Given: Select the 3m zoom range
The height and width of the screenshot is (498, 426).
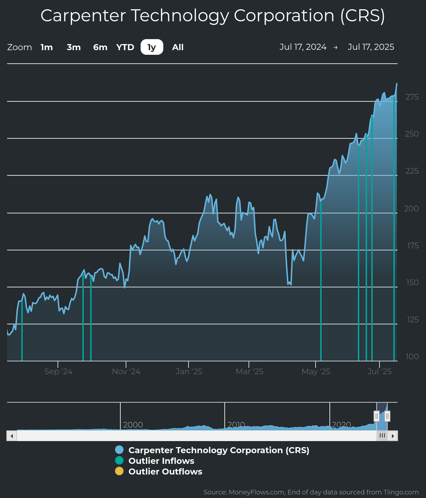Looking at the screenshot, I should (x=74, y=47).
